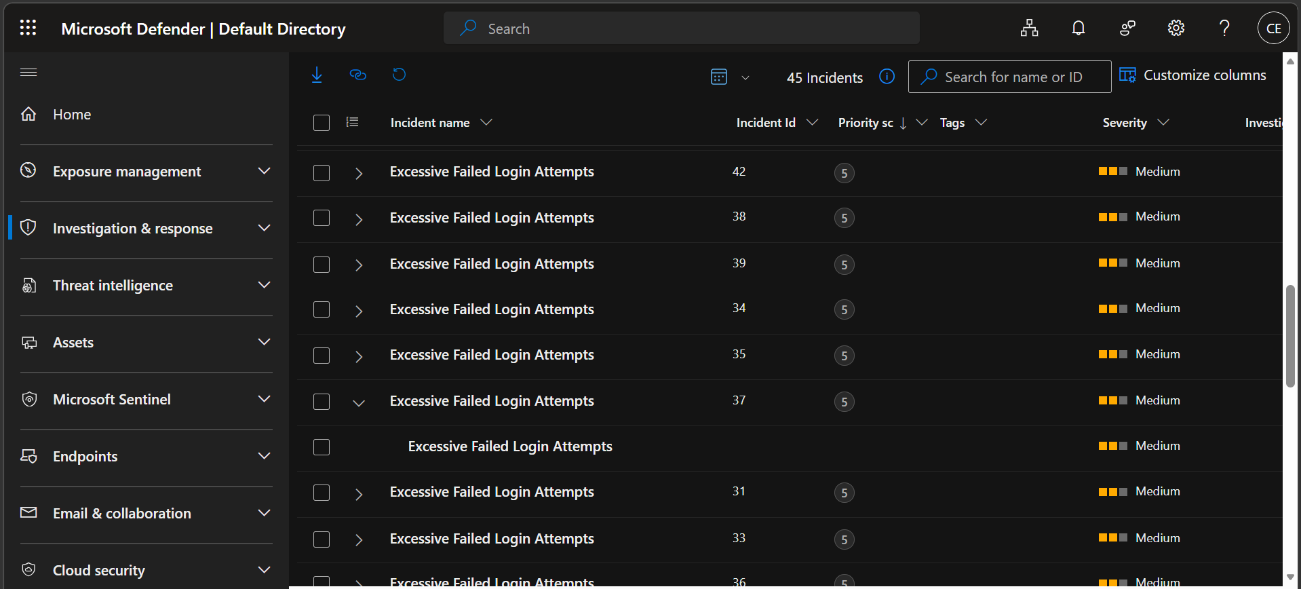Expand Exposure management menu
The image size is (1301, 589).
pos(265,170)
